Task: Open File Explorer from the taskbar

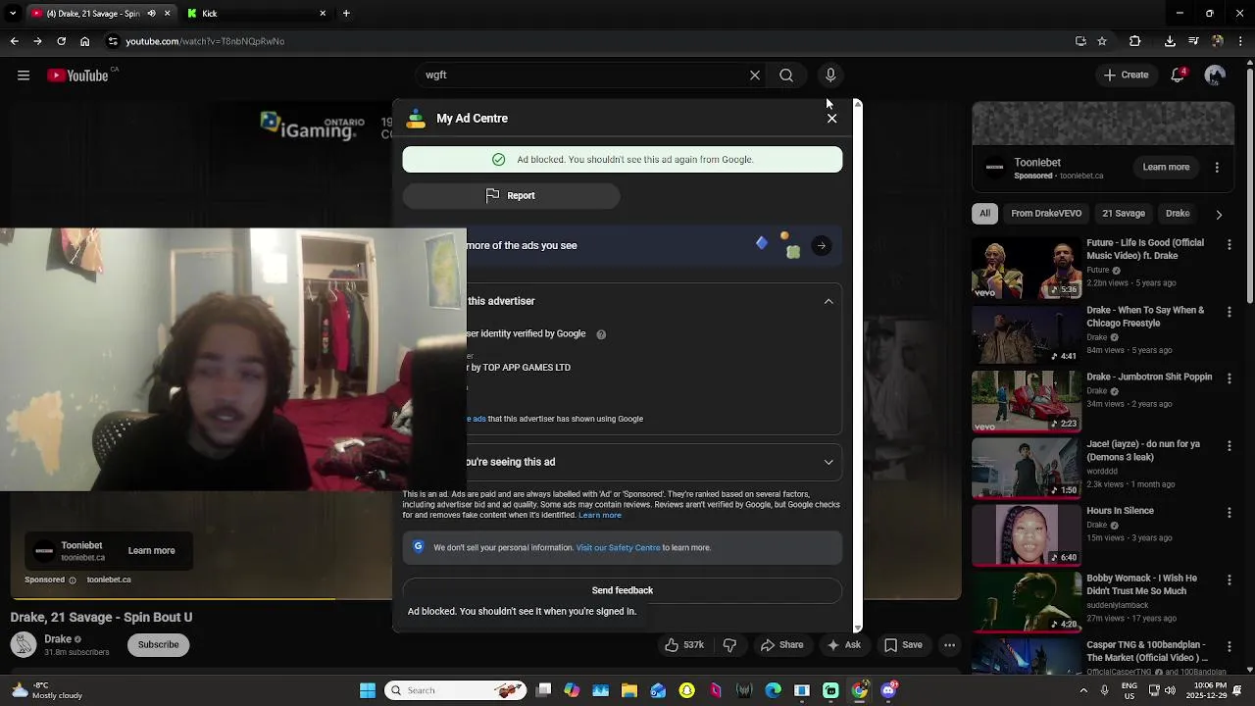Action: pos(629,690)
